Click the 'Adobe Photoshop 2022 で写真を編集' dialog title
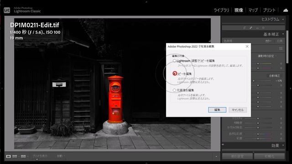Image resolution: width=292 pixels, height=164 pixels. tap(191, 46)
